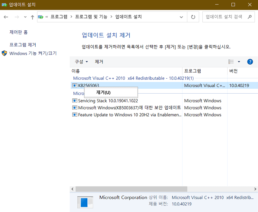Screen dimensions: 258x212
Task: Open the recent locations dropdown arrow
Action: point(25,17)
